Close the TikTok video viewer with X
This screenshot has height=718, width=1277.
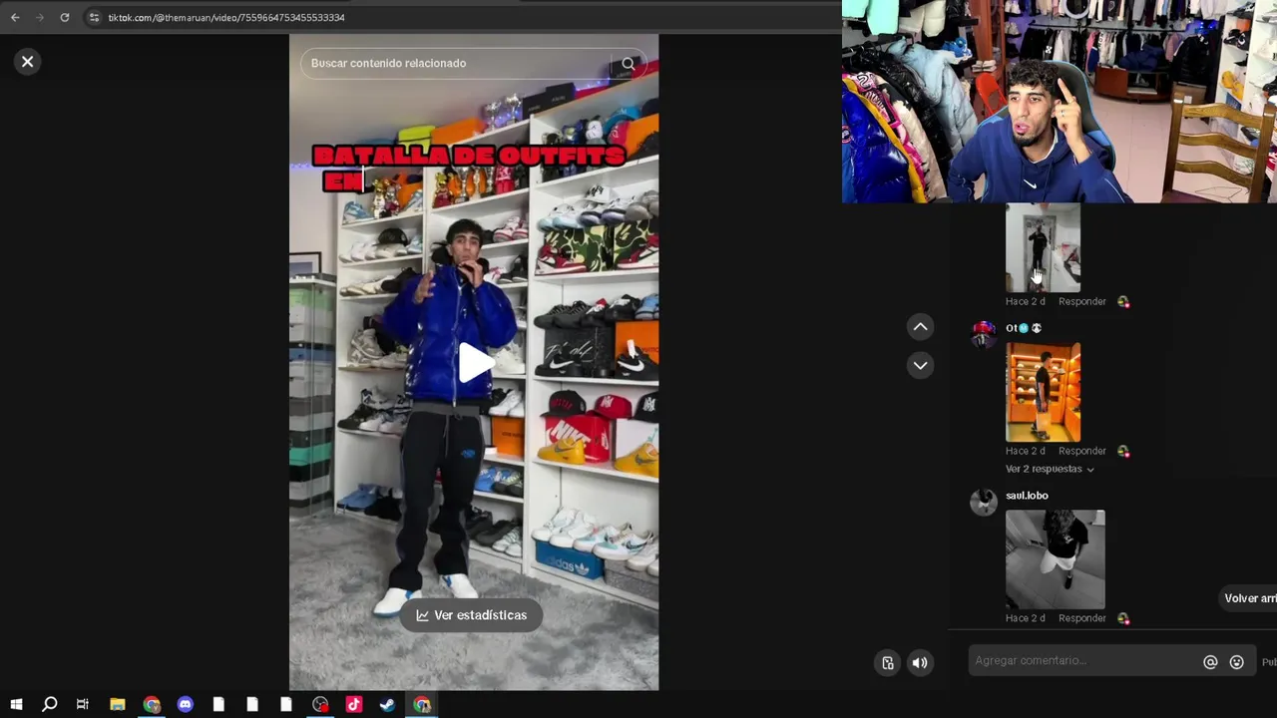tap(27, 62)
